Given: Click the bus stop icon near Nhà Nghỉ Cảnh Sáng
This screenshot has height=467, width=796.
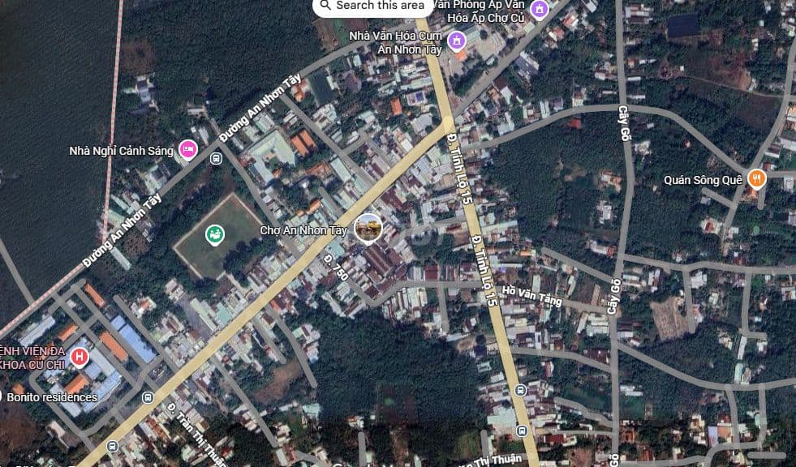Looking at the screenshot, I should tap(216, 159).
